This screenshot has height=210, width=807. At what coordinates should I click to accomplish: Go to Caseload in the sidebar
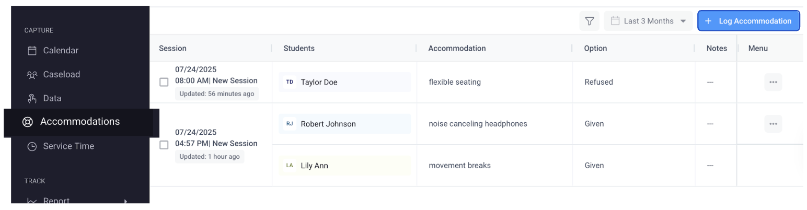(61, 75)
